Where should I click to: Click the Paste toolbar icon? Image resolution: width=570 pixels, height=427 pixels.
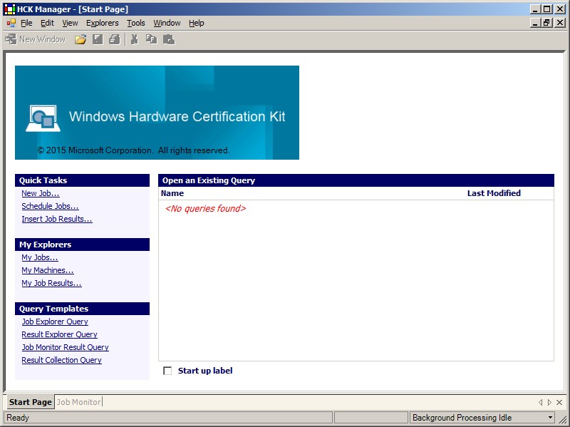(x=168, y=39)
